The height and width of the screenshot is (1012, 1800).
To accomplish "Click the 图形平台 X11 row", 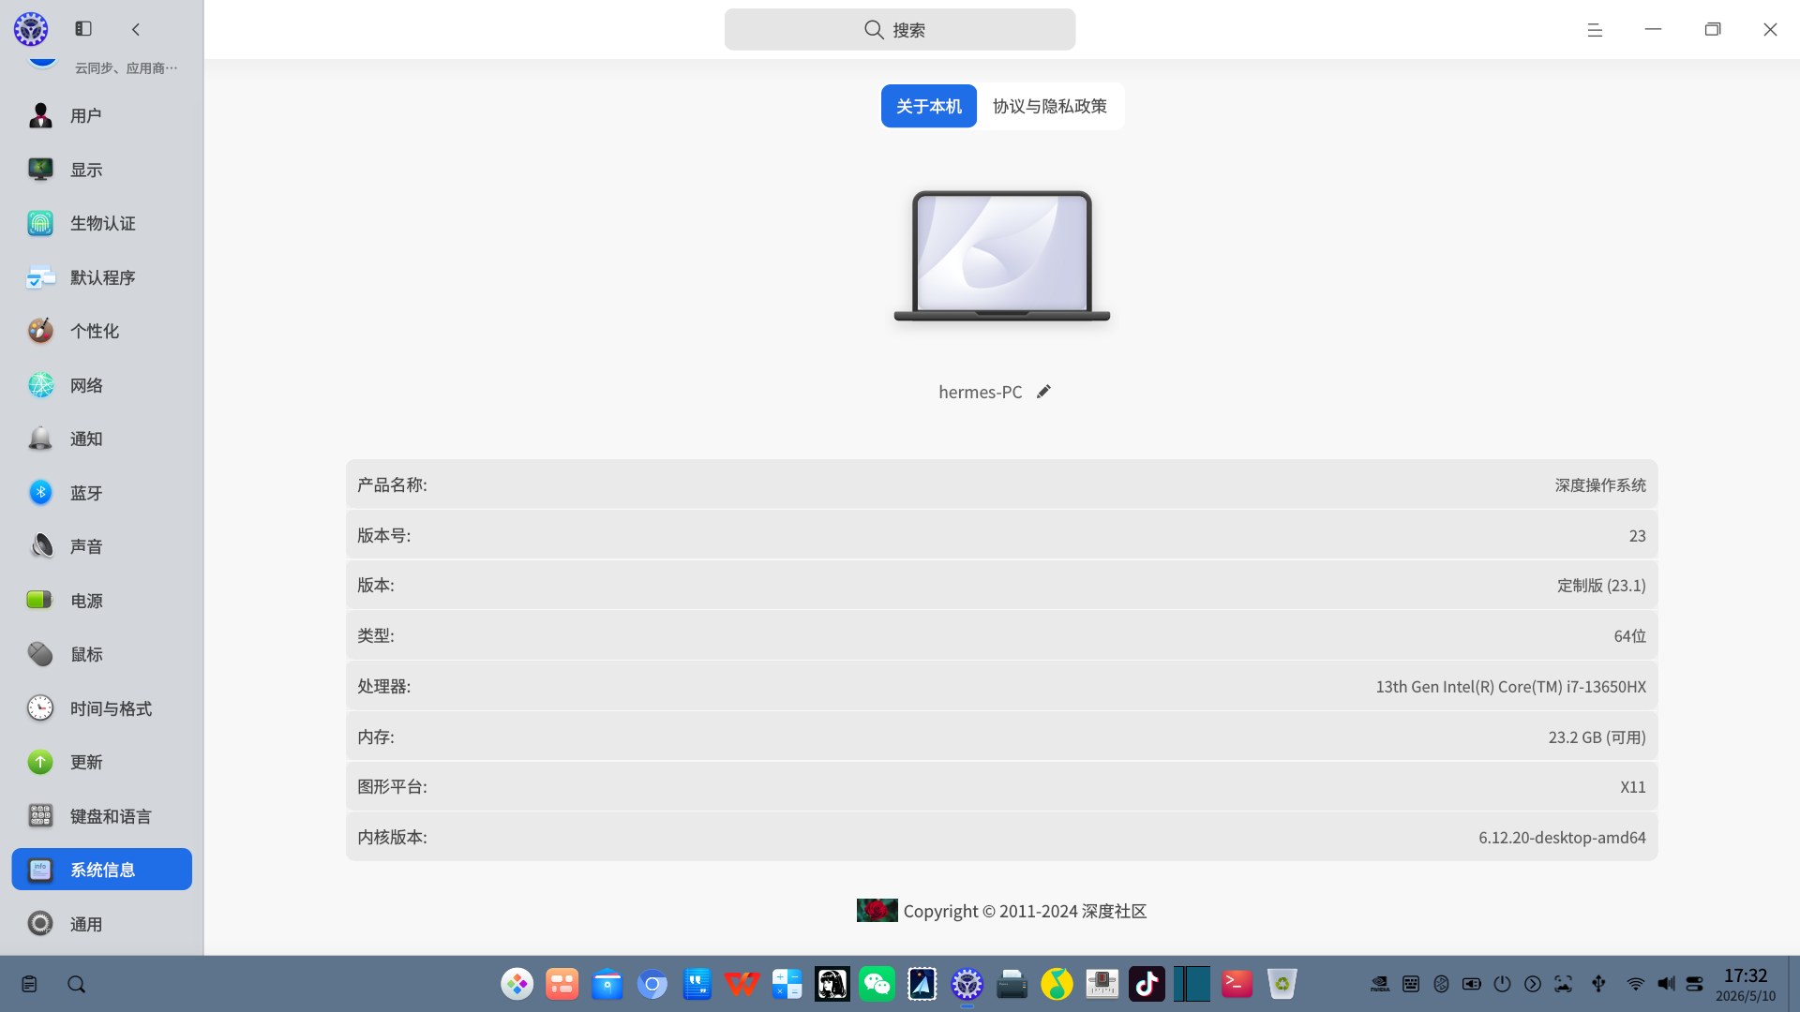I will coord(1001,786).
